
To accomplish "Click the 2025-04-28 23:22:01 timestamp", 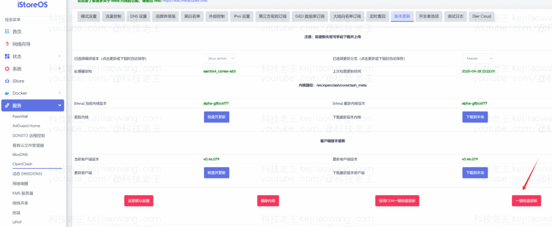I will [x=478, y=71].
